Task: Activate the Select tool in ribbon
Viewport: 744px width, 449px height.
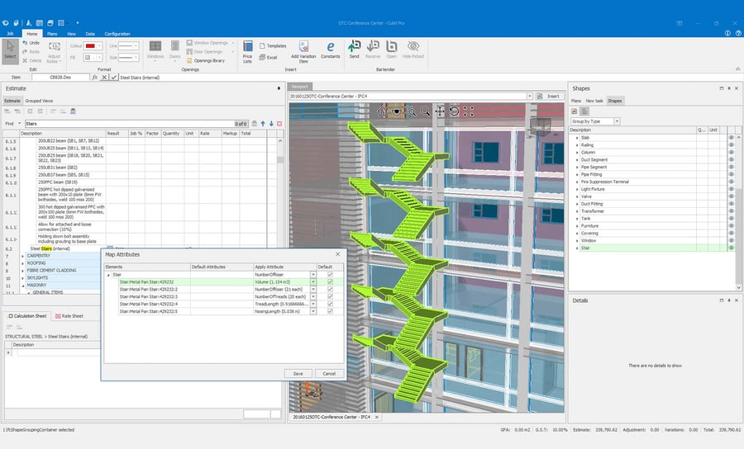Action: point(10,50)
